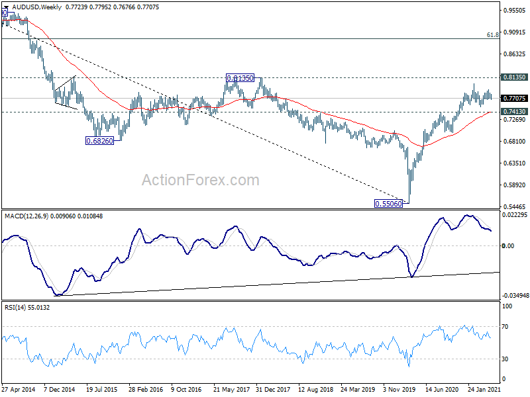Select the 28 Feb 2016 date on time axis
Viewport: 530px width, 397px height.
146,389
